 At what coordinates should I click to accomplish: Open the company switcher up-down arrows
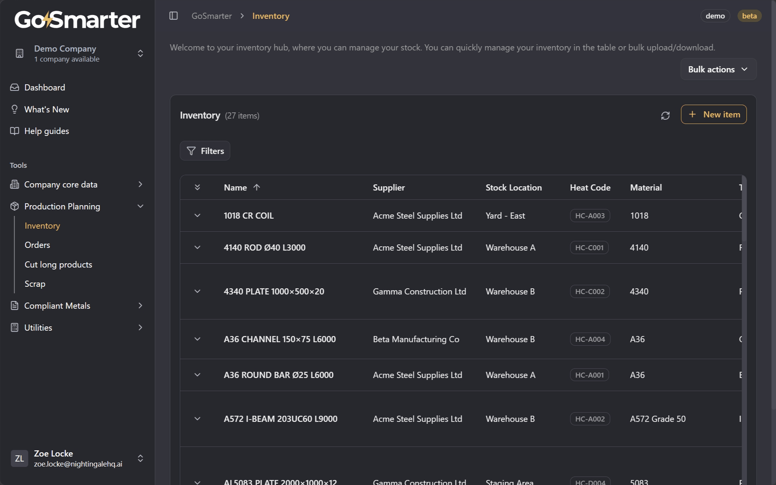140,53
